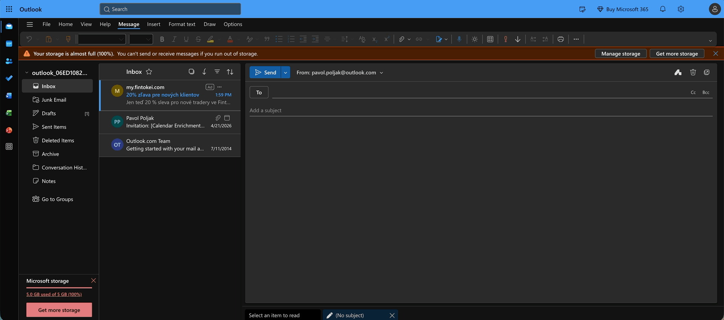Open the Microsoft app launcher grid
Screen dimensions: 724x320
point(9,9)
